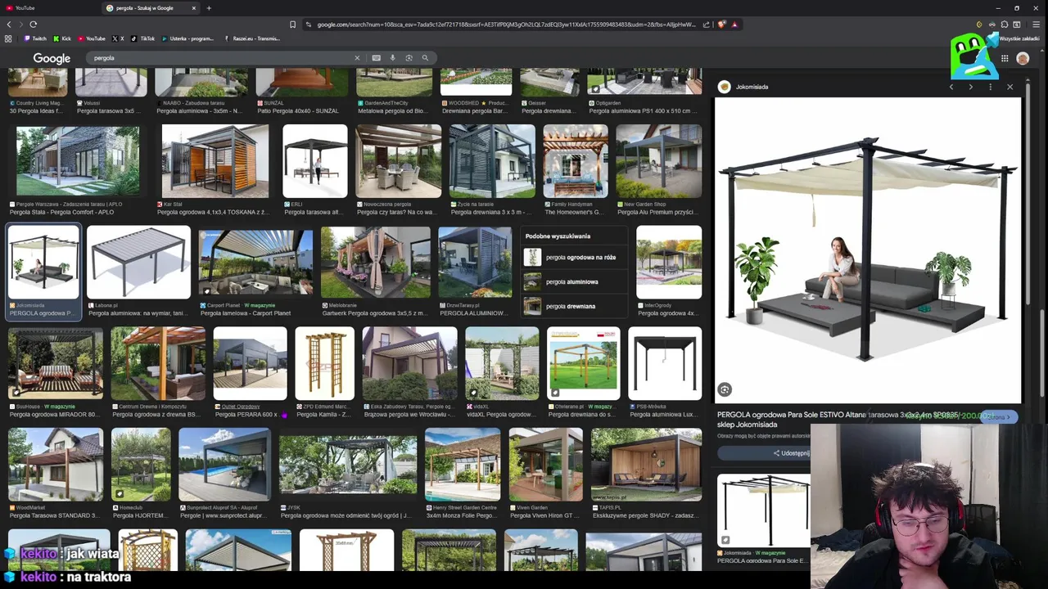This screenshot has height=589, width=1048.
Task: Switch to the YouTube tab
Action: (51, 8)
